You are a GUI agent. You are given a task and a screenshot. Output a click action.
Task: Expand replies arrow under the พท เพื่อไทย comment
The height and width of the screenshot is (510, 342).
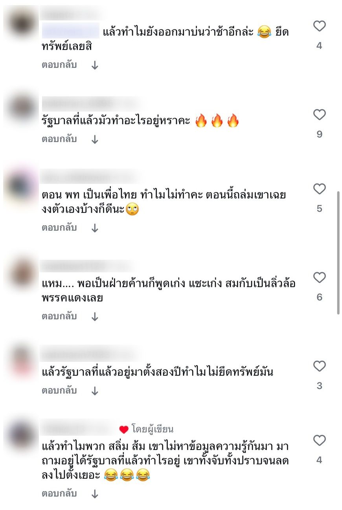click(95, 229)
